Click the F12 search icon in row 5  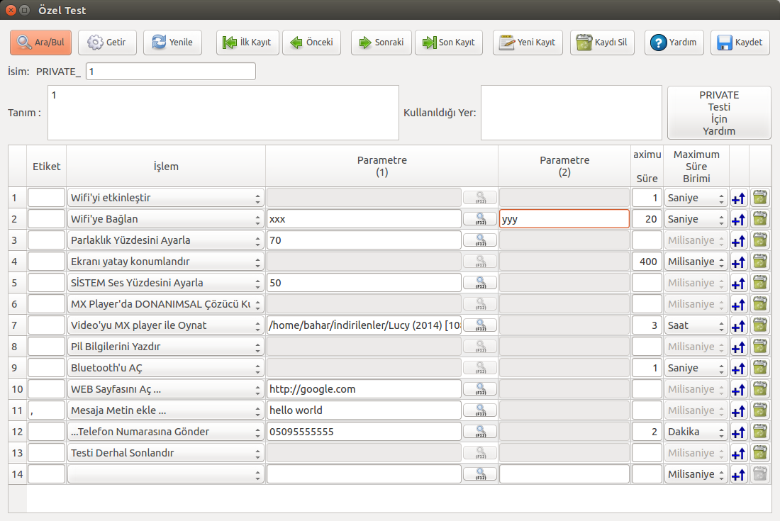click(480, 283)
